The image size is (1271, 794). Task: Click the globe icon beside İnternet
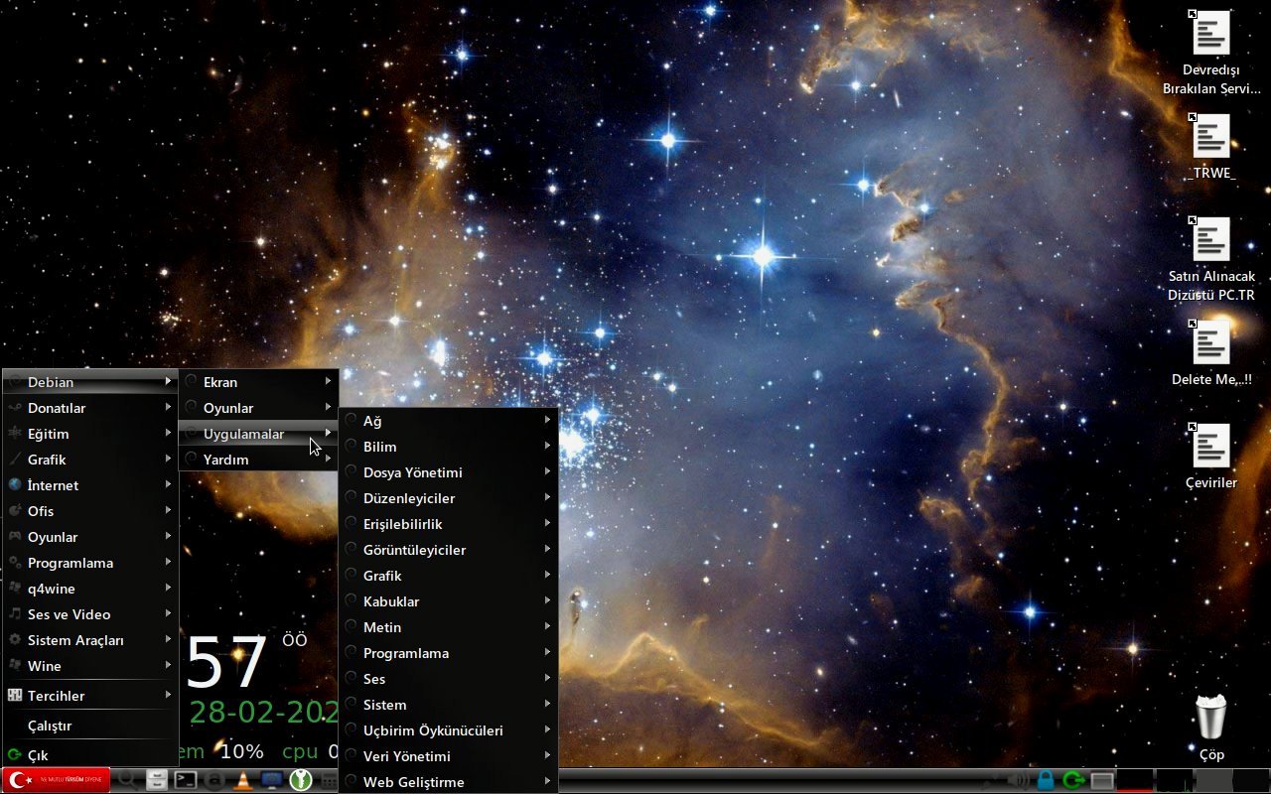point(15,485)
